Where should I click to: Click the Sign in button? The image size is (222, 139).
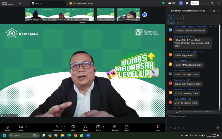pyautogui.click(x=195, y=3)
